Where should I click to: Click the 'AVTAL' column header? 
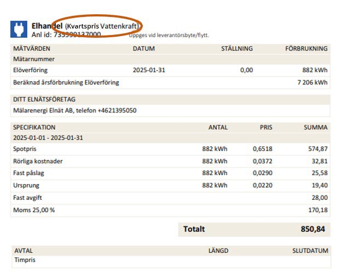pyautogui.click(x=24, y=251)
